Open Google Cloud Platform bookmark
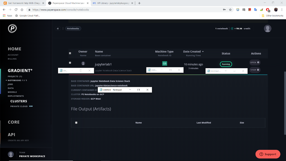Screen dimensions: 286x161 click(x=28, y=16)
